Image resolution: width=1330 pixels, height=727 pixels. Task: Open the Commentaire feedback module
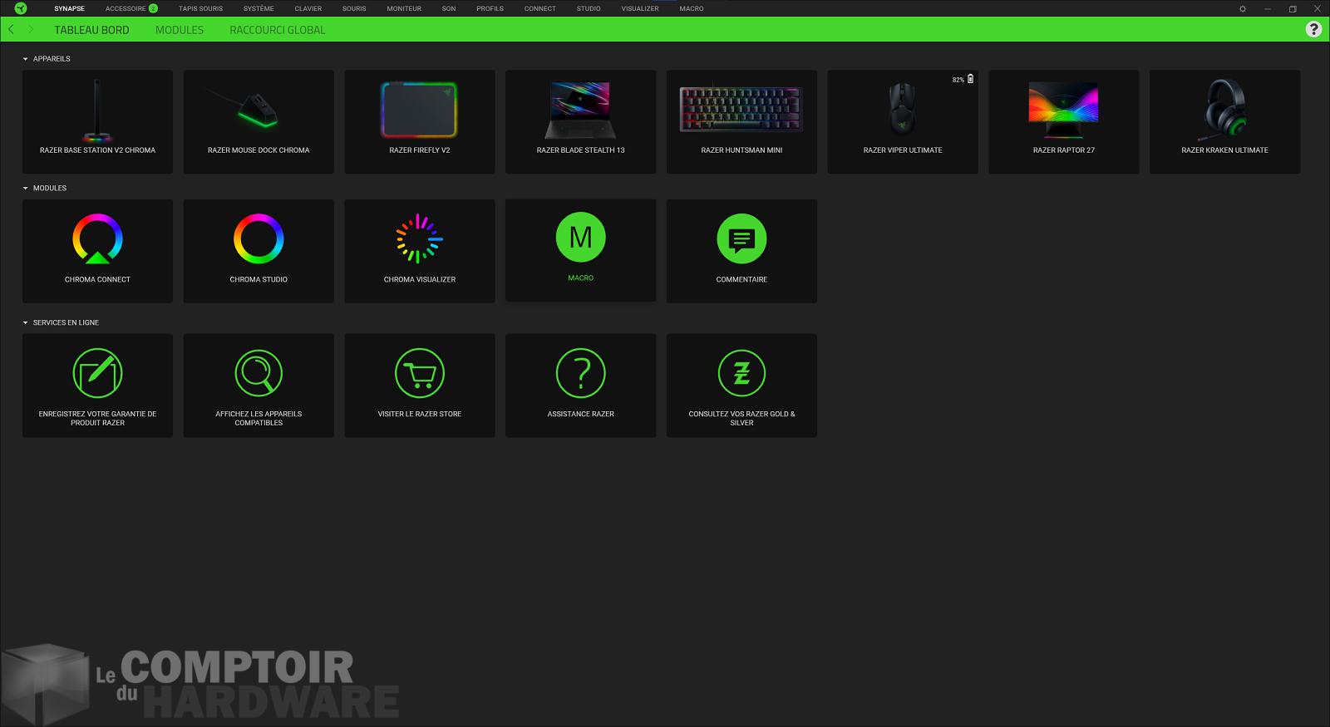741,251
